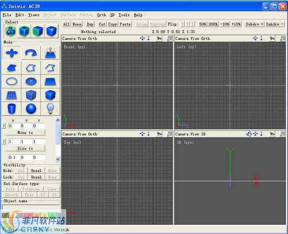Click Hide Unsel button
The width and height of the screenshot is (288, 234).
click(36, 171)
